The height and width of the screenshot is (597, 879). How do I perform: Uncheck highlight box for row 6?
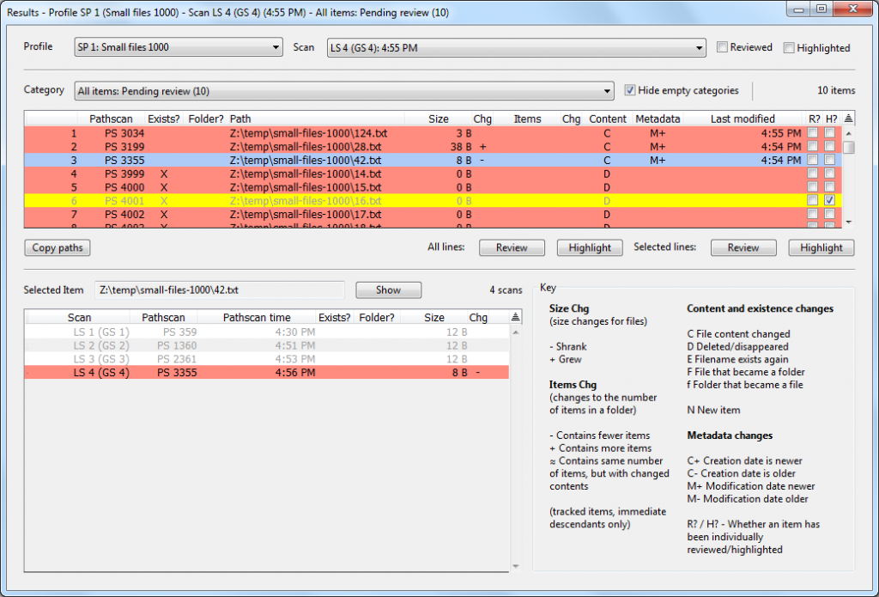829,200
